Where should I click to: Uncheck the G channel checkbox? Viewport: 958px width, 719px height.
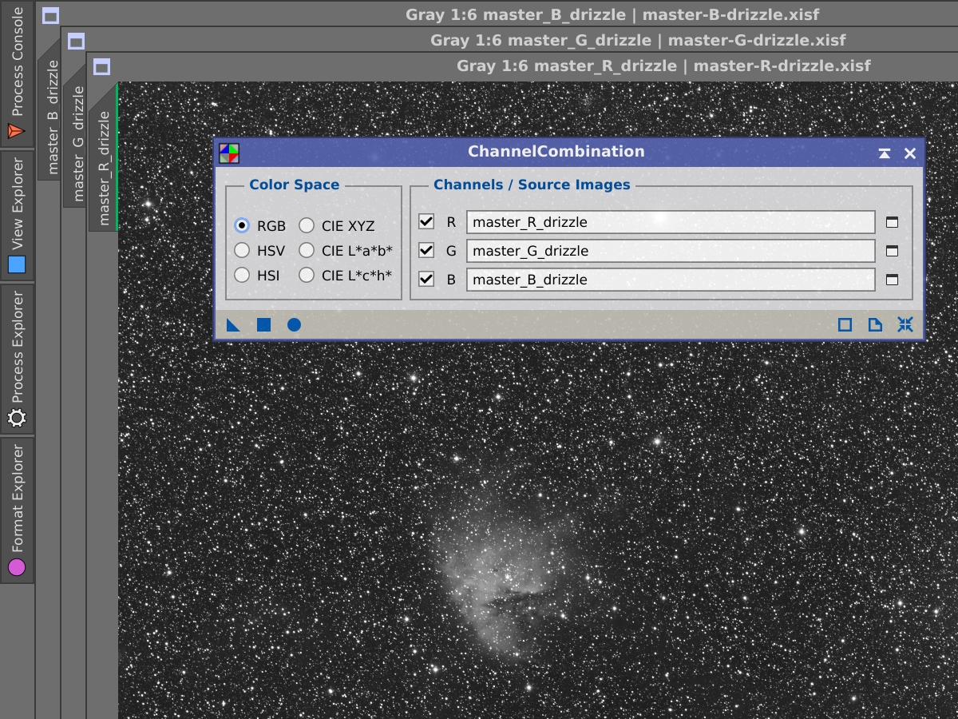click(x=426, y=250)
